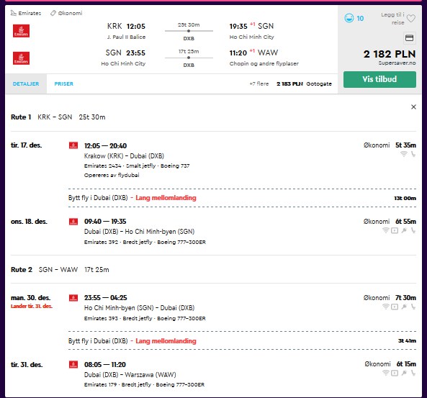This screenshot has width=427, height=398.
Task: Click the blue smiley rating icon
Action: point(349,18)
